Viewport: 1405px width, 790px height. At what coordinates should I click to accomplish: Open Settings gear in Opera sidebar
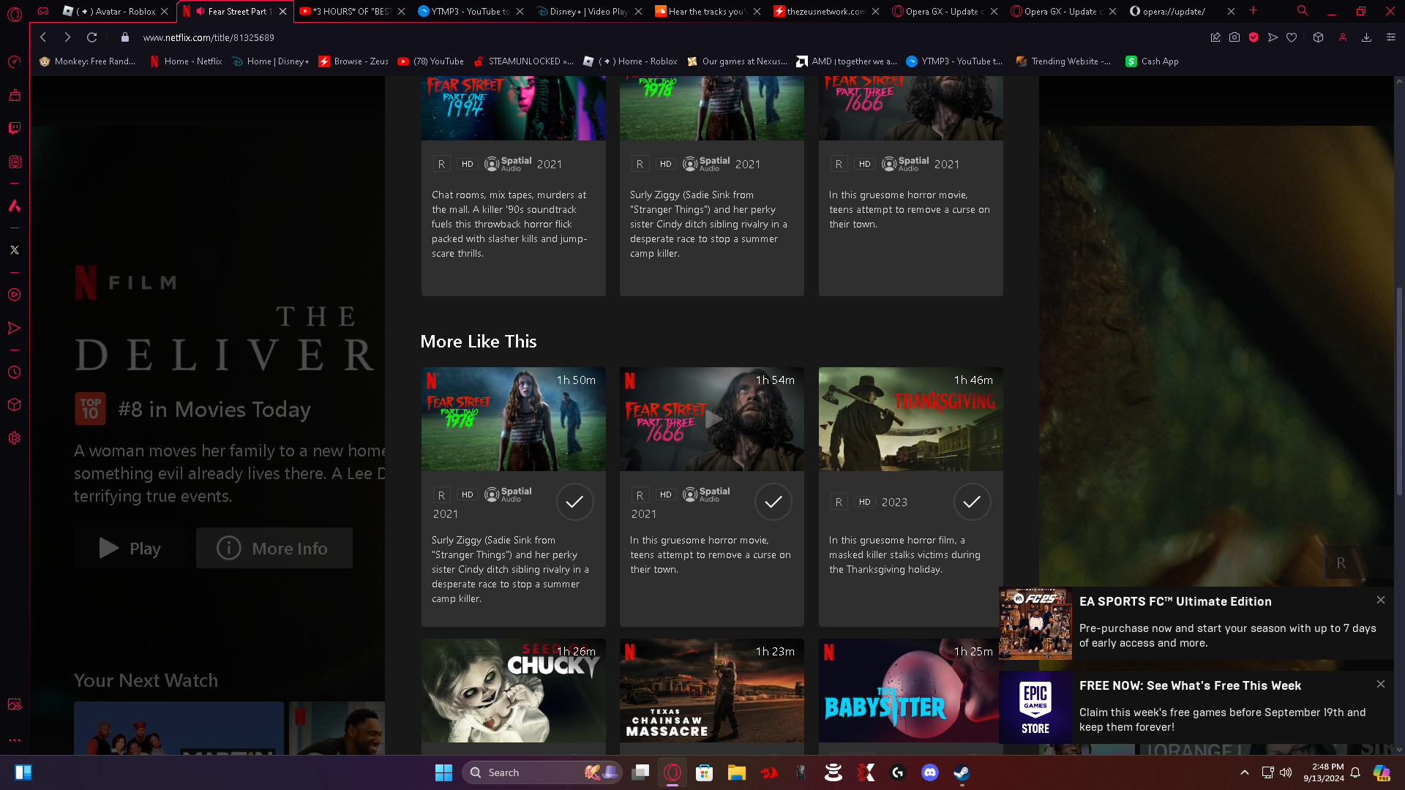tap(14, 438)
